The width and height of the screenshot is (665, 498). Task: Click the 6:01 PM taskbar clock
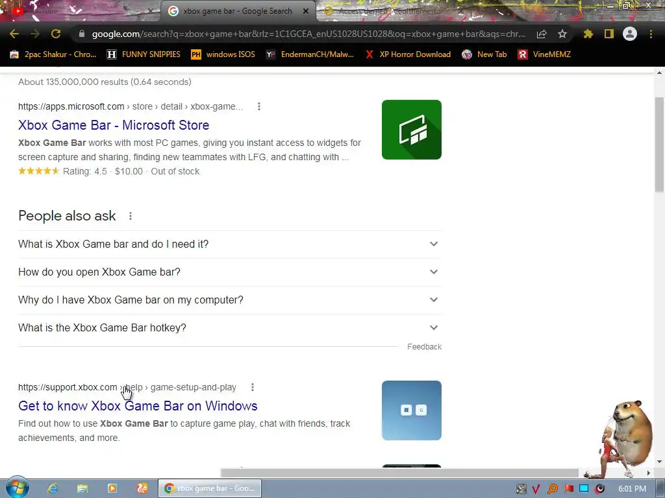632,489
